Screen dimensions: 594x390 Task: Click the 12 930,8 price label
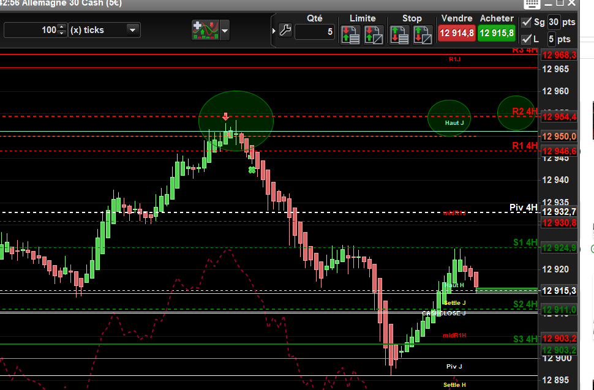(559, 223)
